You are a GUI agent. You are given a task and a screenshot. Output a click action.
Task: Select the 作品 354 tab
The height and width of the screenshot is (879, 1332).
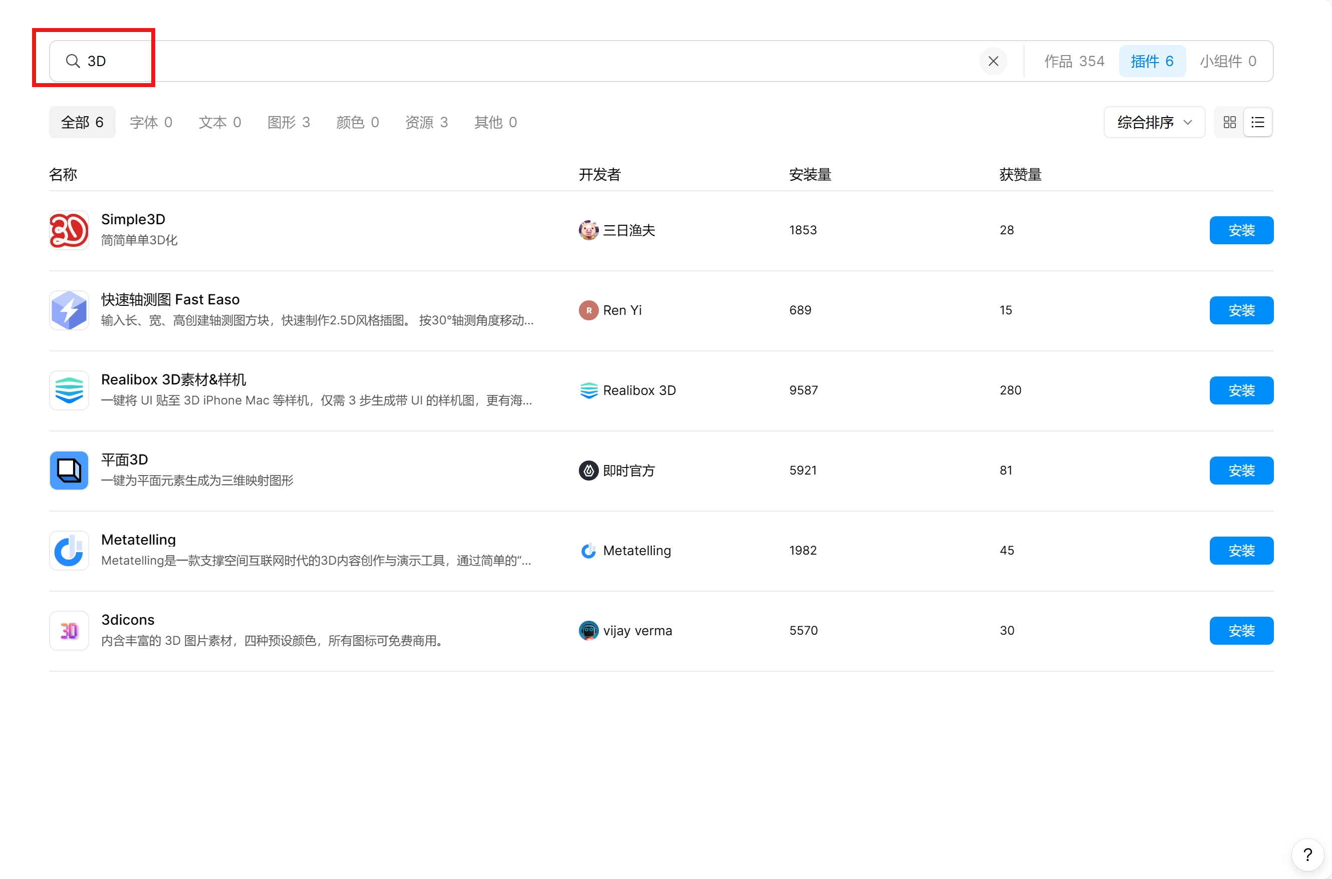point(1074,61)
